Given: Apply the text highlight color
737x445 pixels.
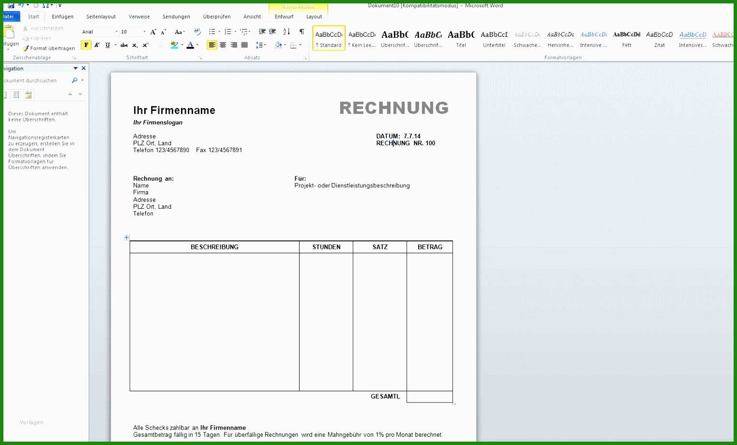Looking at the screenshot, I should [174, 45].
